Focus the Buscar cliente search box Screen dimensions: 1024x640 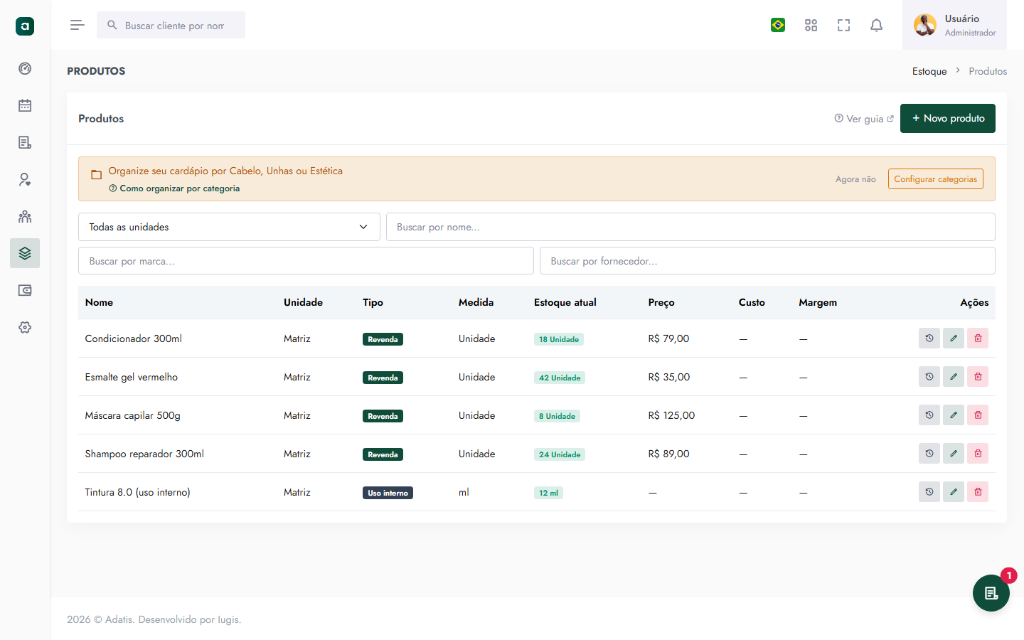171,26
